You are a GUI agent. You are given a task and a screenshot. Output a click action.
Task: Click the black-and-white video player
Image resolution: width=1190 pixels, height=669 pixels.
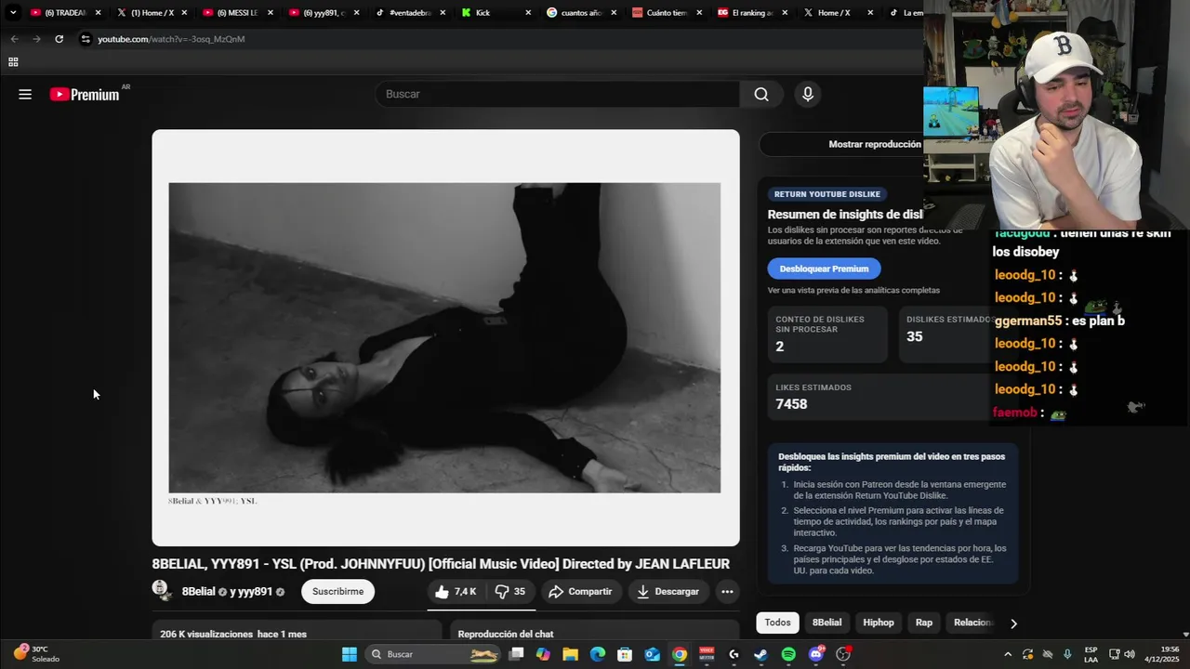click(x=444, y=337)
